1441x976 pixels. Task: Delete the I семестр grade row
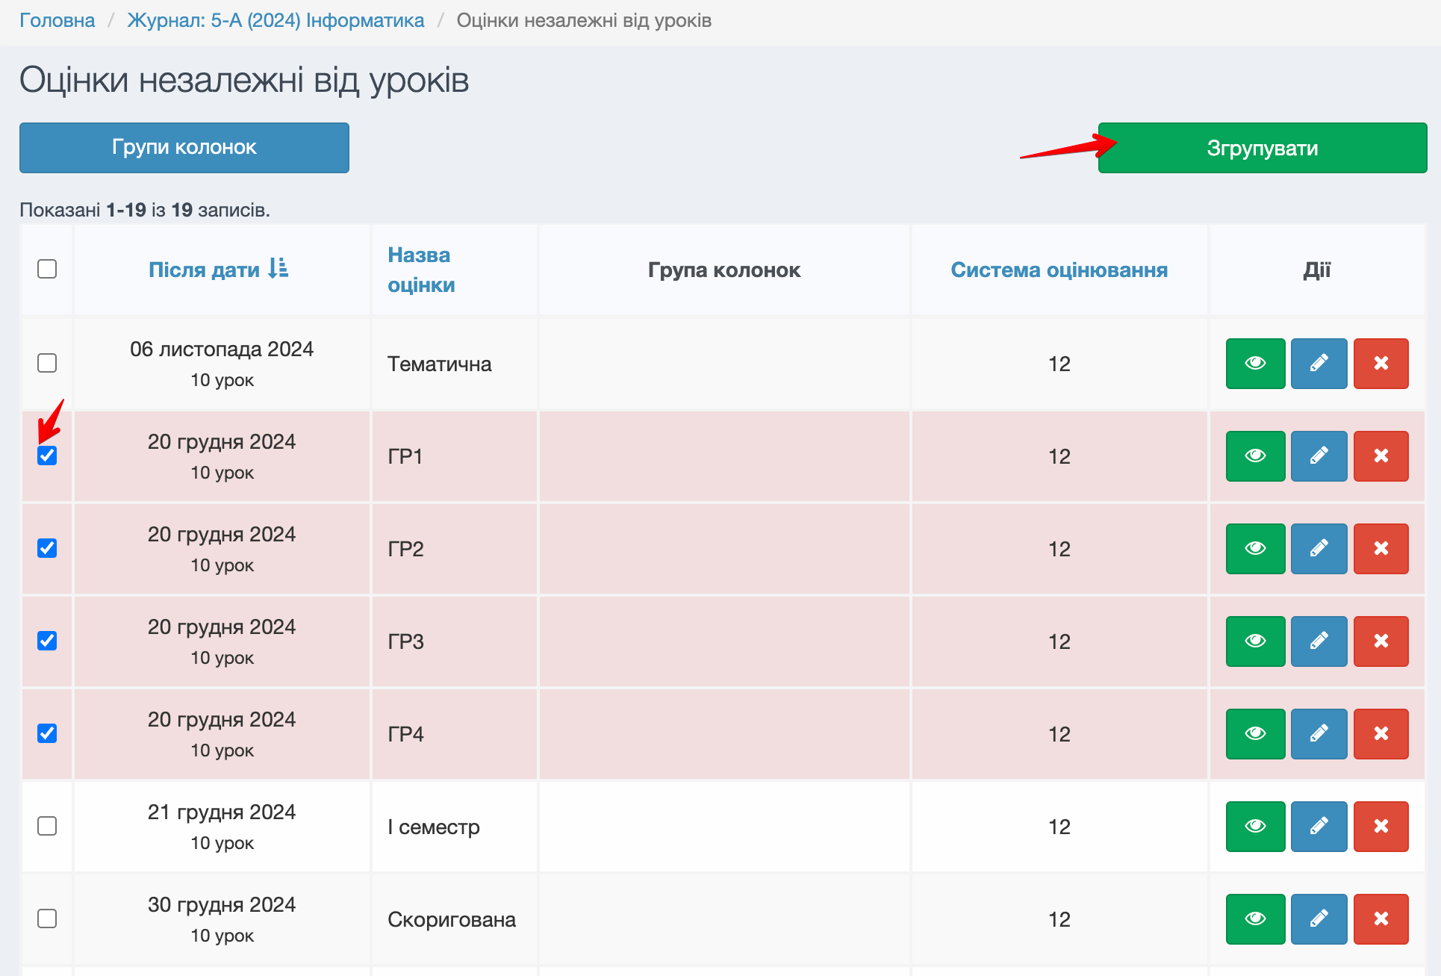tap(1381, 827)
